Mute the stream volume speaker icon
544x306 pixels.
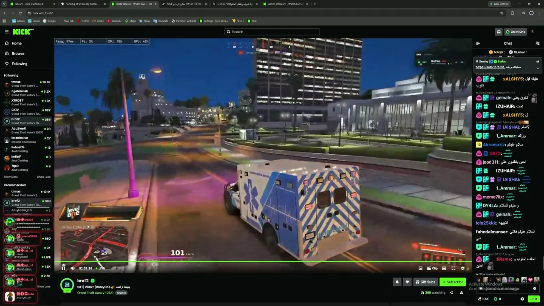pyautogui.click(x=73, y=268)
